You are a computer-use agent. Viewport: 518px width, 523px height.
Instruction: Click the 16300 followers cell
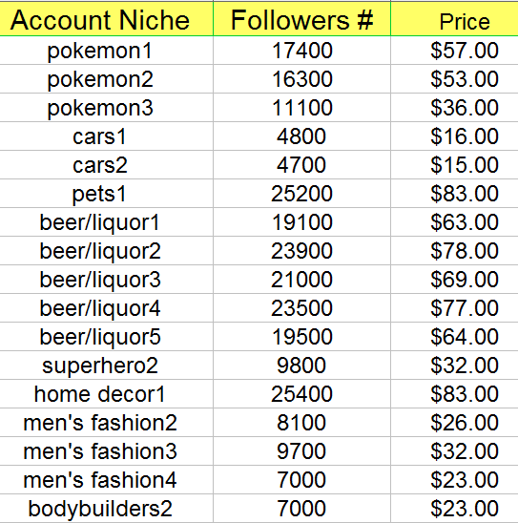tap(301, 79)
